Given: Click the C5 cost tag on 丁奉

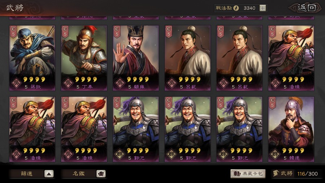Looking at the screenshot, I should pyautogui.click(x=65, y=31).
